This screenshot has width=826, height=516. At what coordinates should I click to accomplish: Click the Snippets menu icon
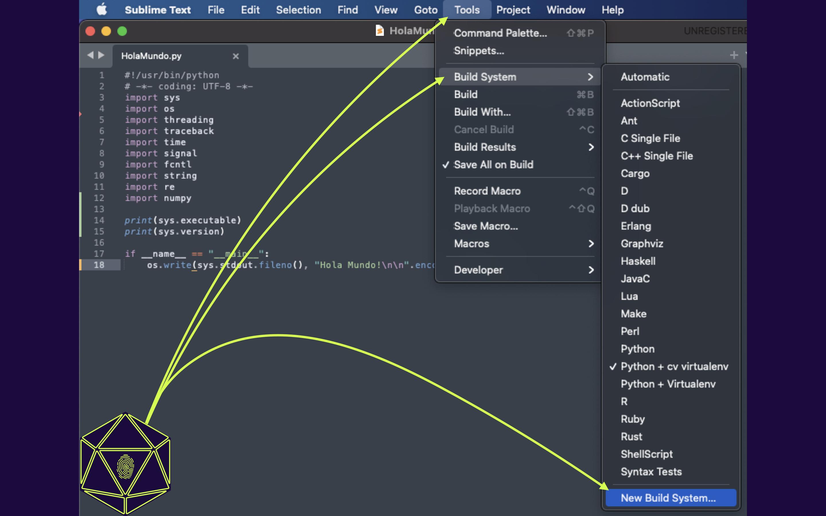click(x=479, y=50)
